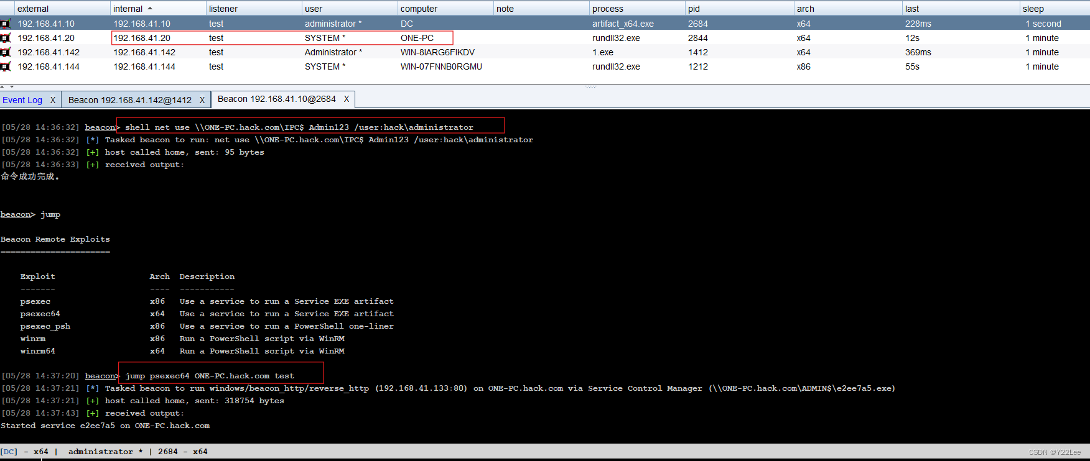Select external IP 192.168.41.142

coord(49,52)
